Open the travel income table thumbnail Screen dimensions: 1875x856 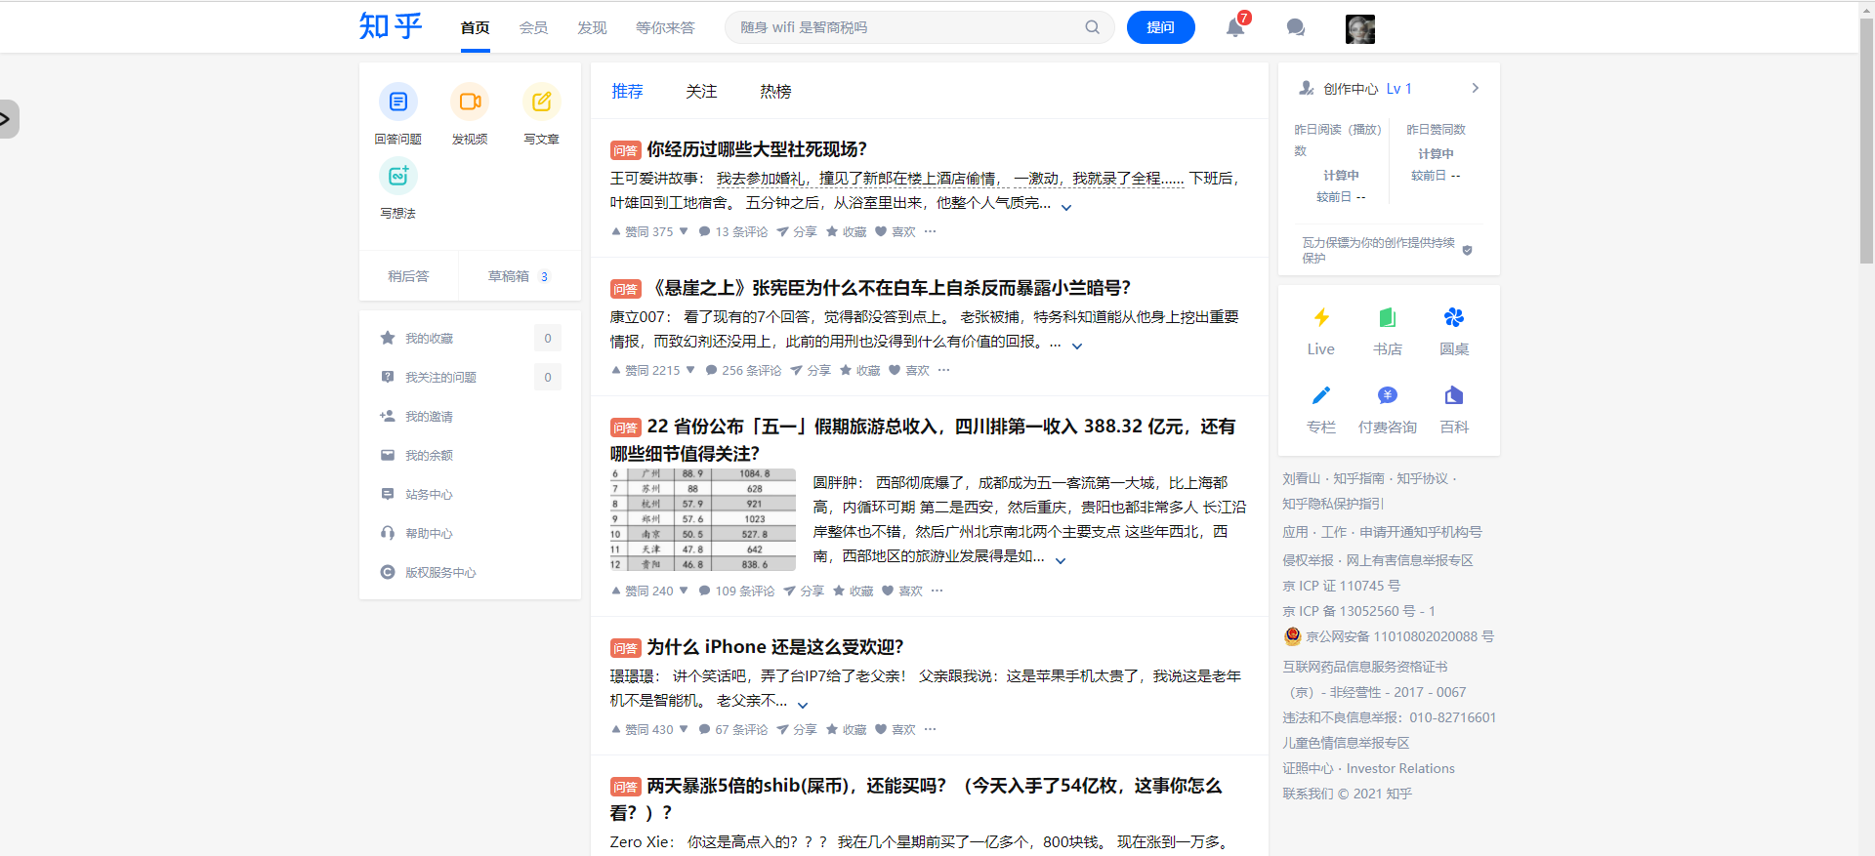(703, 519)
